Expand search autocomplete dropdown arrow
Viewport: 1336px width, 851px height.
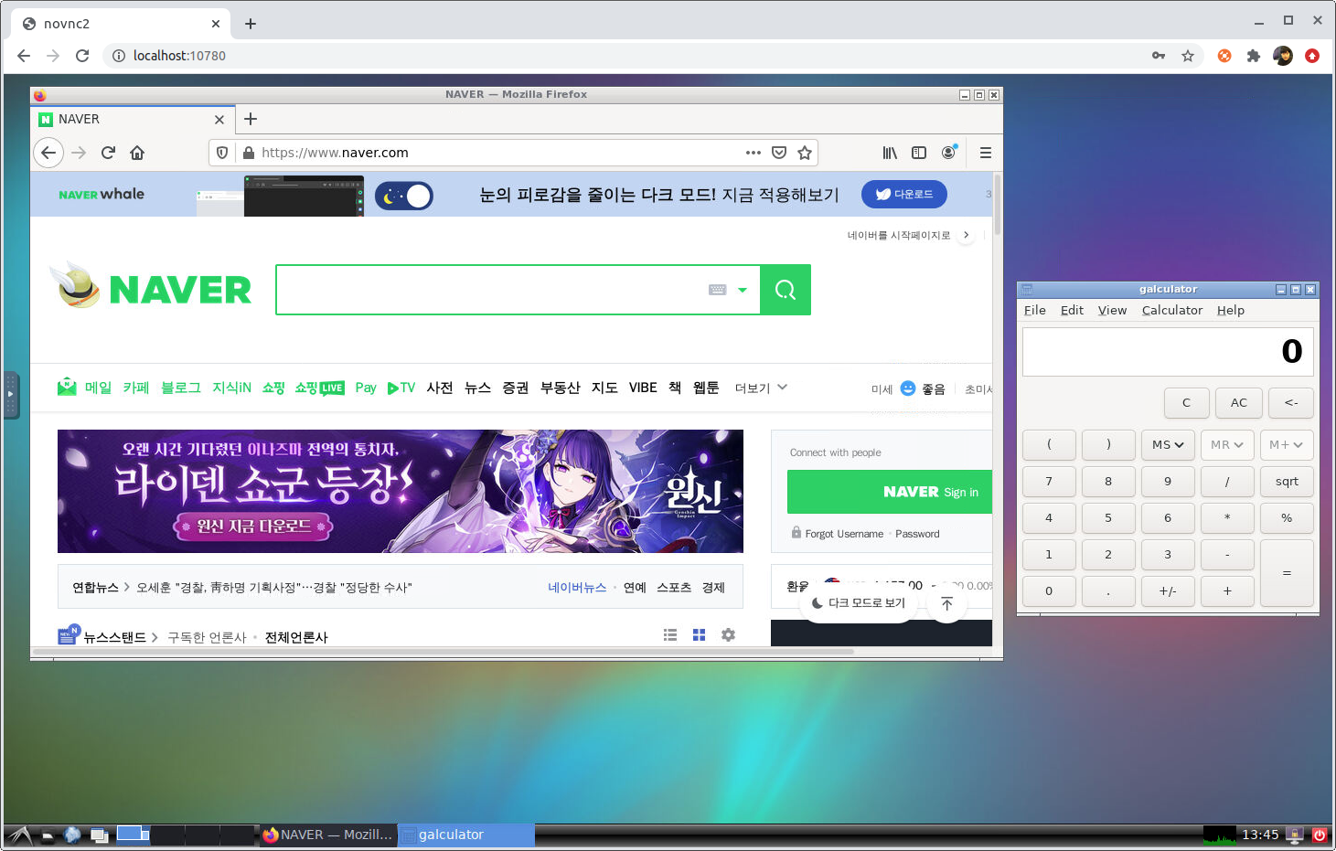coord(743,290)
